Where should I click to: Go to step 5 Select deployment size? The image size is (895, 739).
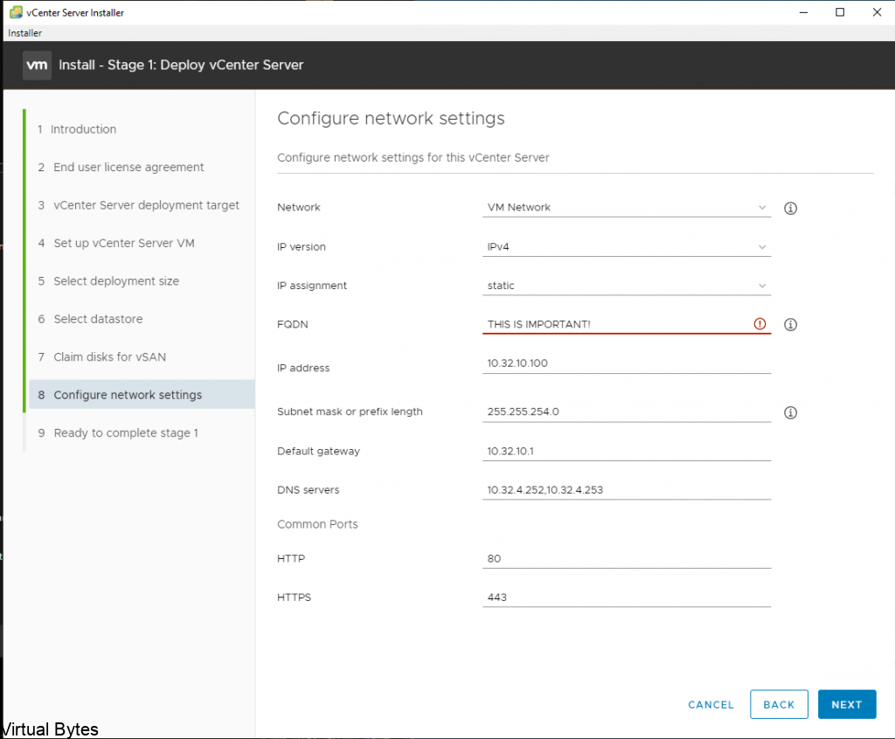click(x=108, y=281)
